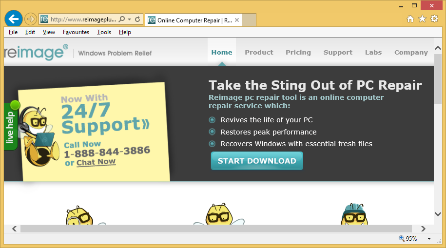The width and height of the screenshot is (446, 248).
Task: Open the View menu
Action: pos(49,32)
